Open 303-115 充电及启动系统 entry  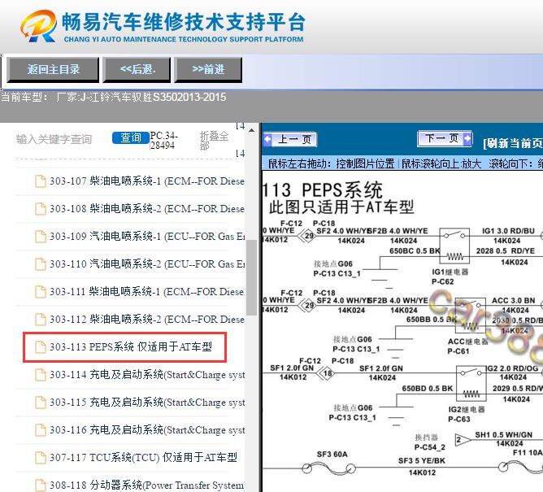pos(147,403)
